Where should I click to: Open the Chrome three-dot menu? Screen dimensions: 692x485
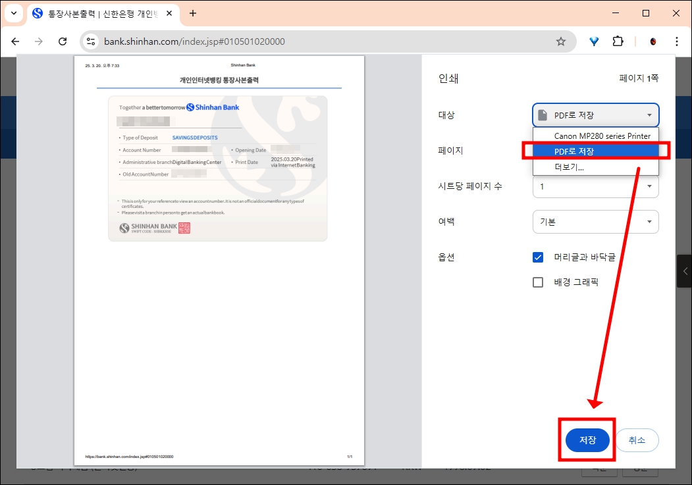(676, 41)
